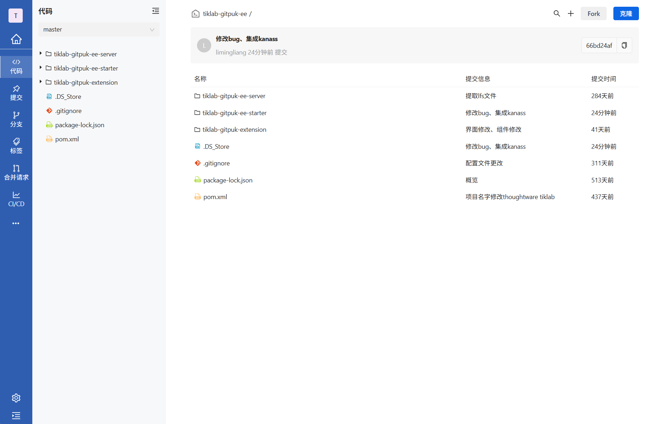Click the home icon in sidebar
The height and width of the screenshot is (424, 662).
click(x=16, y=39)
